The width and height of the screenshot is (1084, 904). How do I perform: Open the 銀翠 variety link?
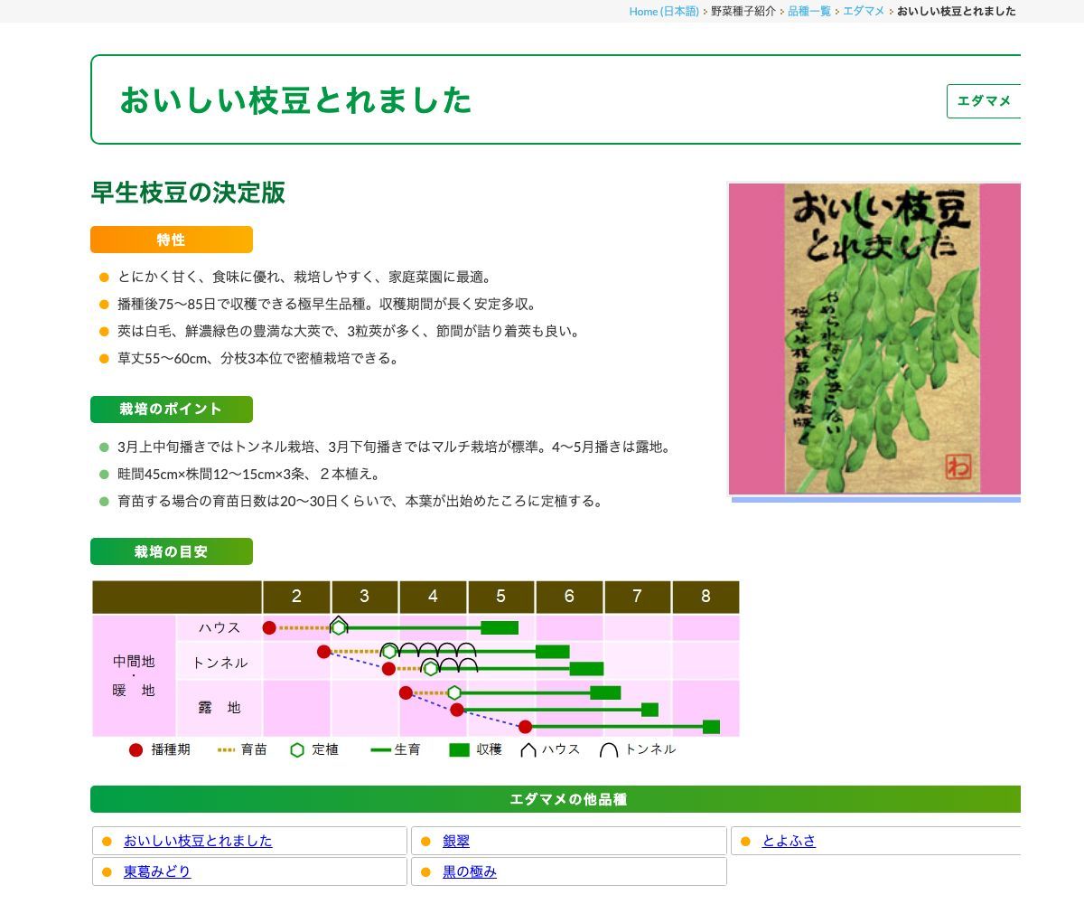[456, 841]
